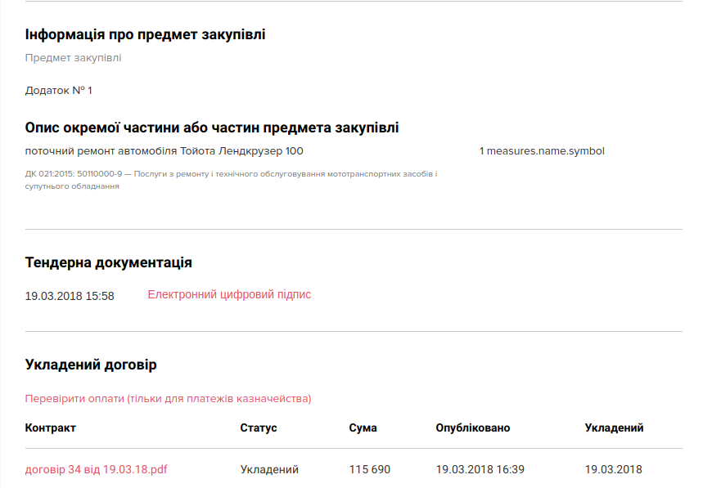Click the Укладений договір section heading
The image size is (703, 488).
(x=91, y=365)
